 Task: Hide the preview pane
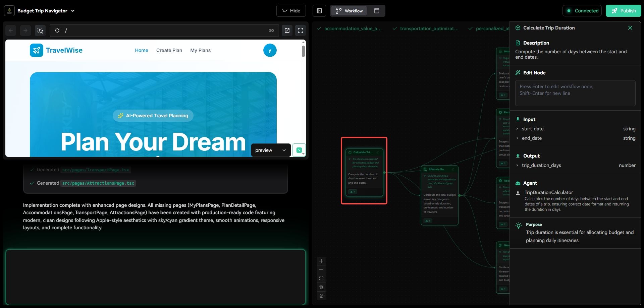point(291,11)
